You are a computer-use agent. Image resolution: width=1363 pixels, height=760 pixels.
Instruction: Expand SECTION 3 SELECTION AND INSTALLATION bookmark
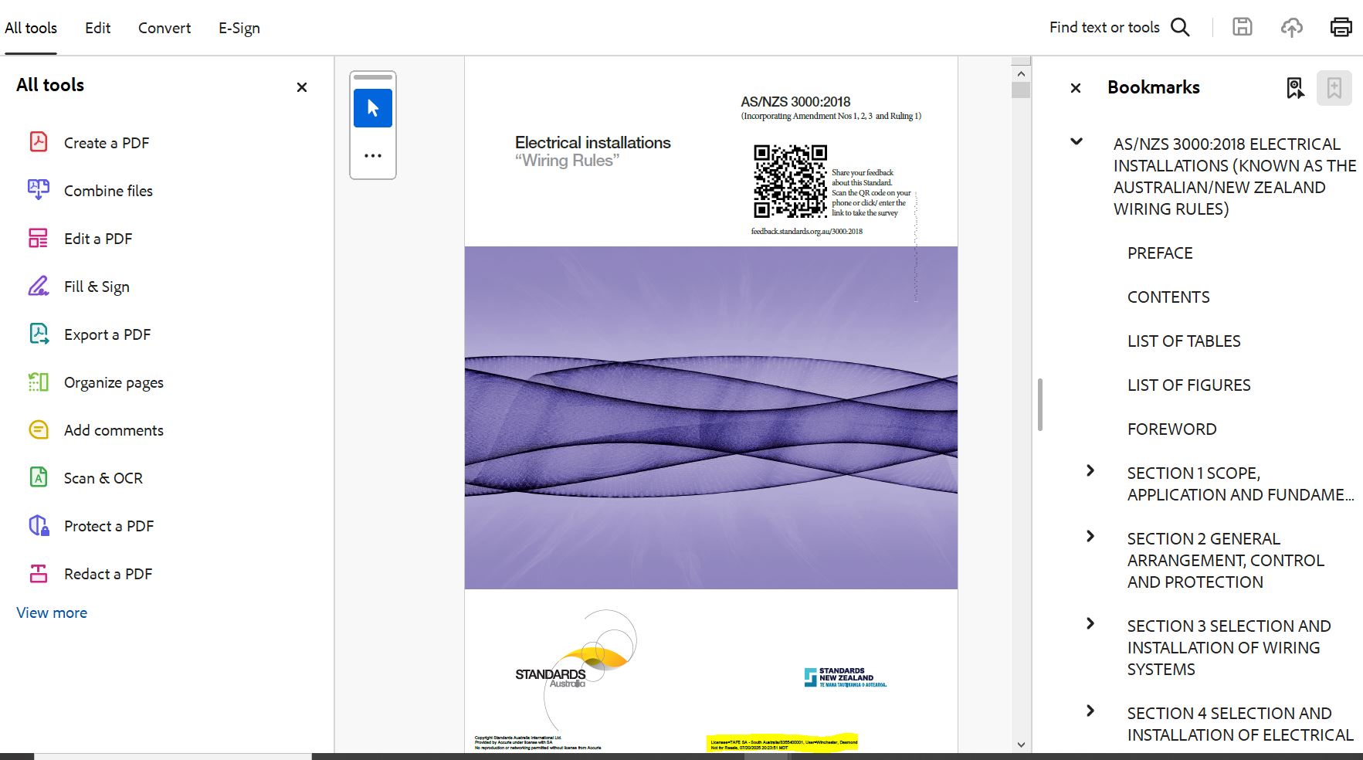pos(1090,623)
